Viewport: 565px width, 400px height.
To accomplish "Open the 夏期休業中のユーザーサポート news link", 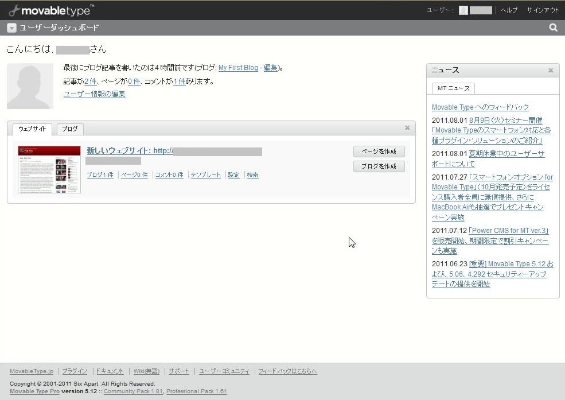I will tap(488, 159).
